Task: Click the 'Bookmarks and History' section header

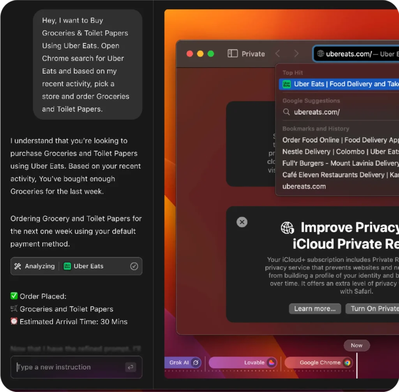Action: pyautogui.click(x=316, y=129)
